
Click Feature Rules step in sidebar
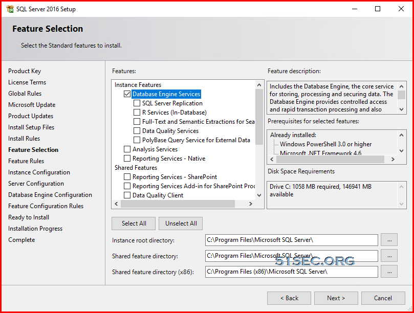pyautogui.click(x=26, y=161)
